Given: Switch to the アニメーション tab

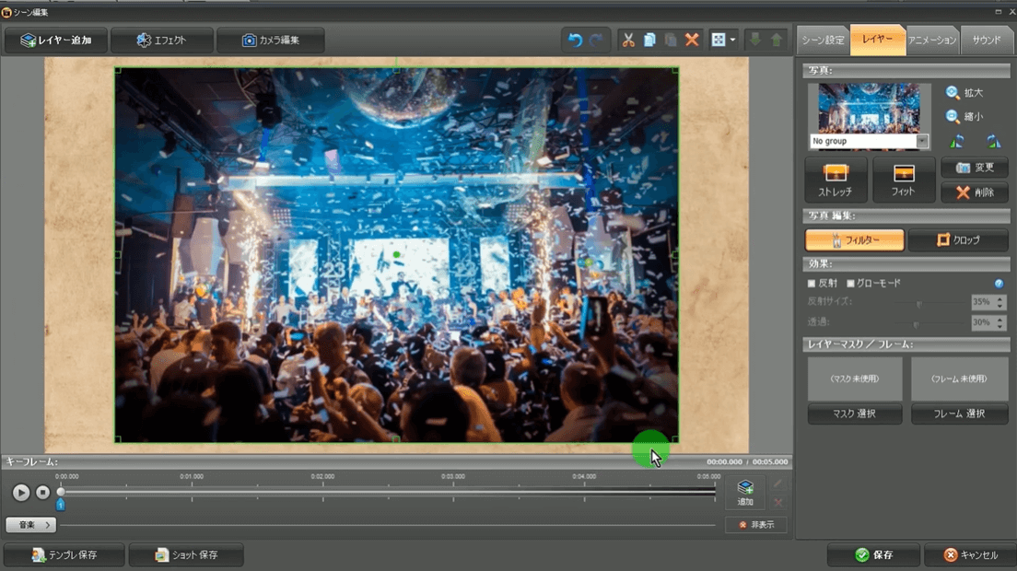Looking at the screenshot, I should pos(932,41).
